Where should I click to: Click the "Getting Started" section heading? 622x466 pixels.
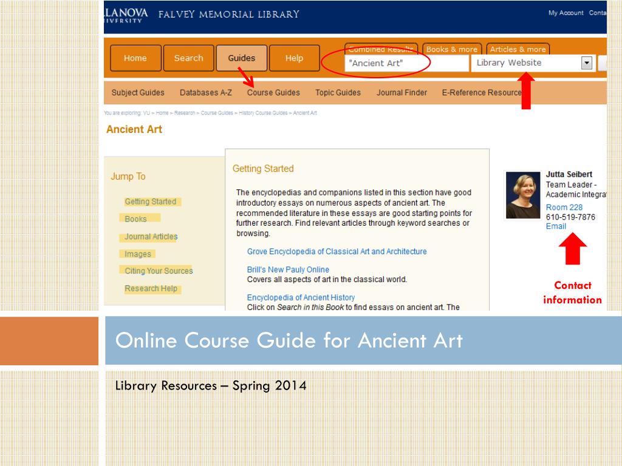click(x=263, y=169)
